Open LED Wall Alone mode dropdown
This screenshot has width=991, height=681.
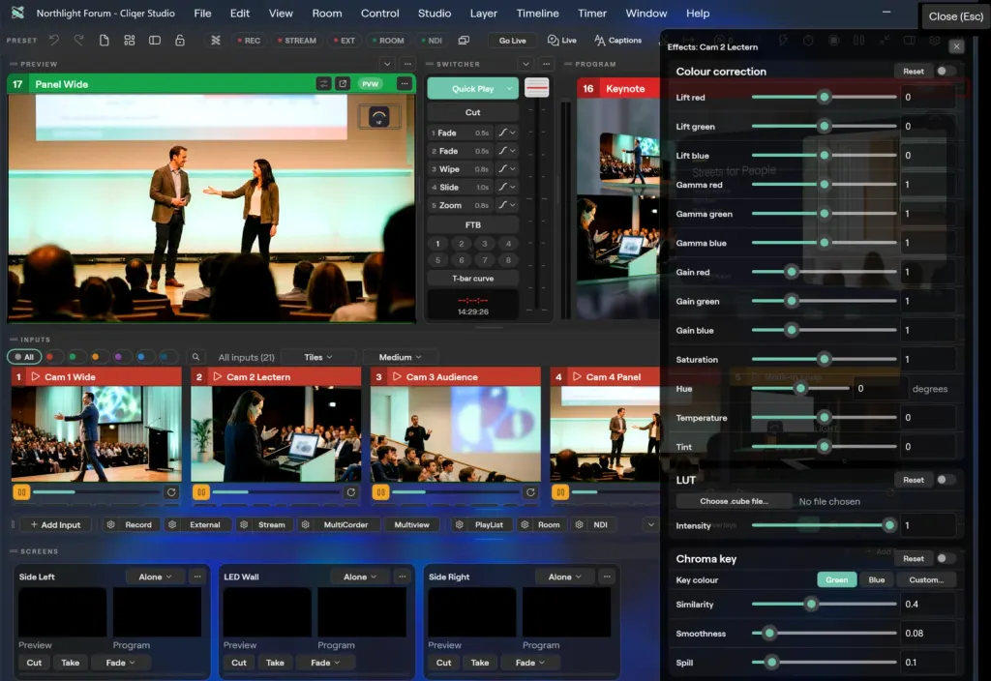point(360,577)
